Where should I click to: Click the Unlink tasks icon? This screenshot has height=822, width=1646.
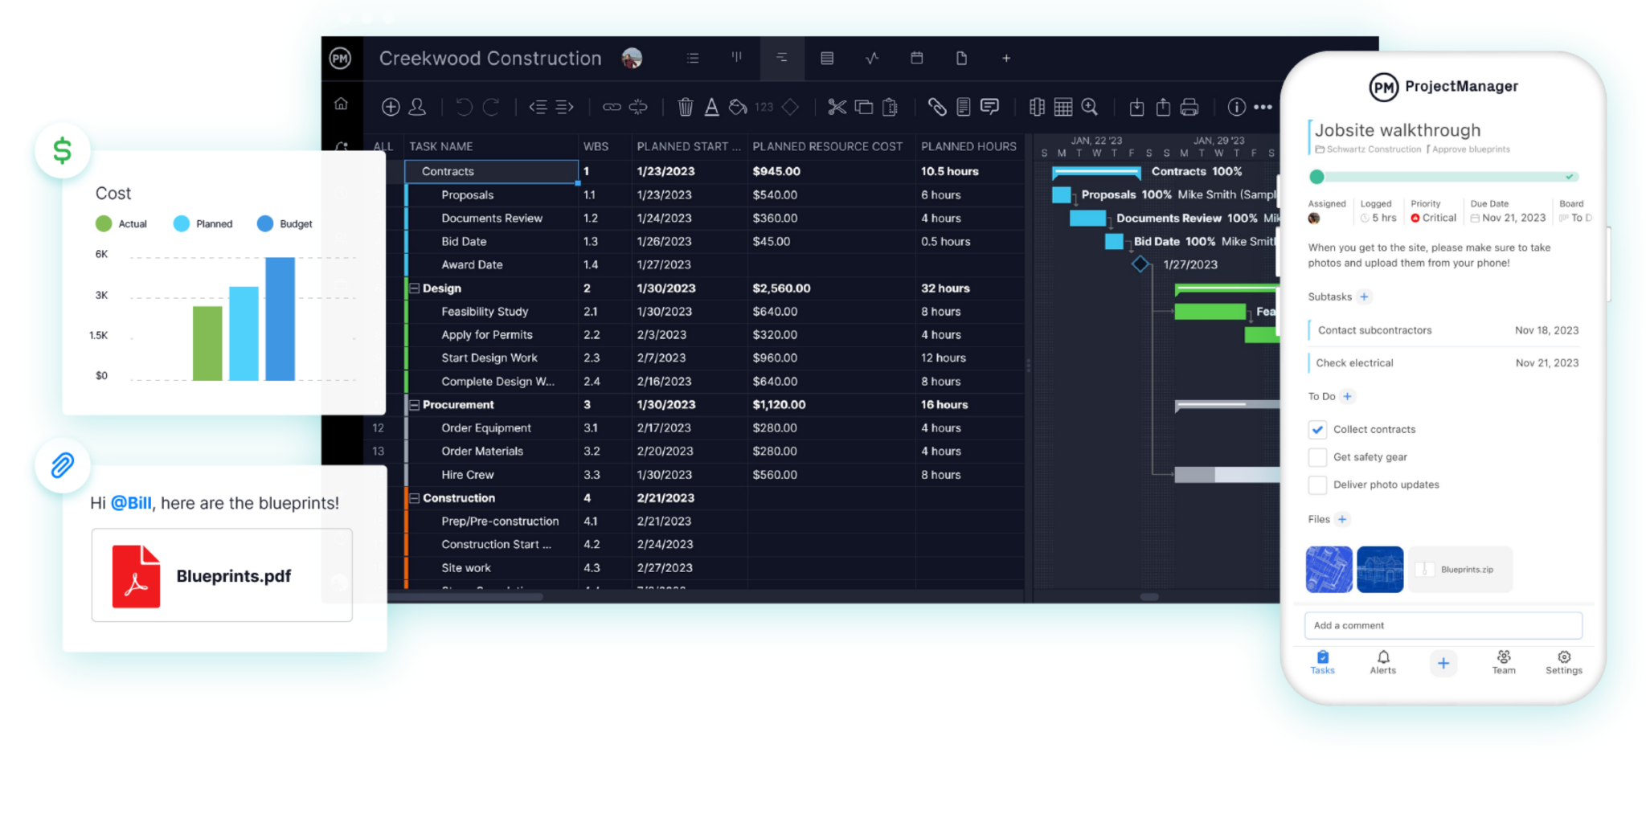[x=638, y=107]
